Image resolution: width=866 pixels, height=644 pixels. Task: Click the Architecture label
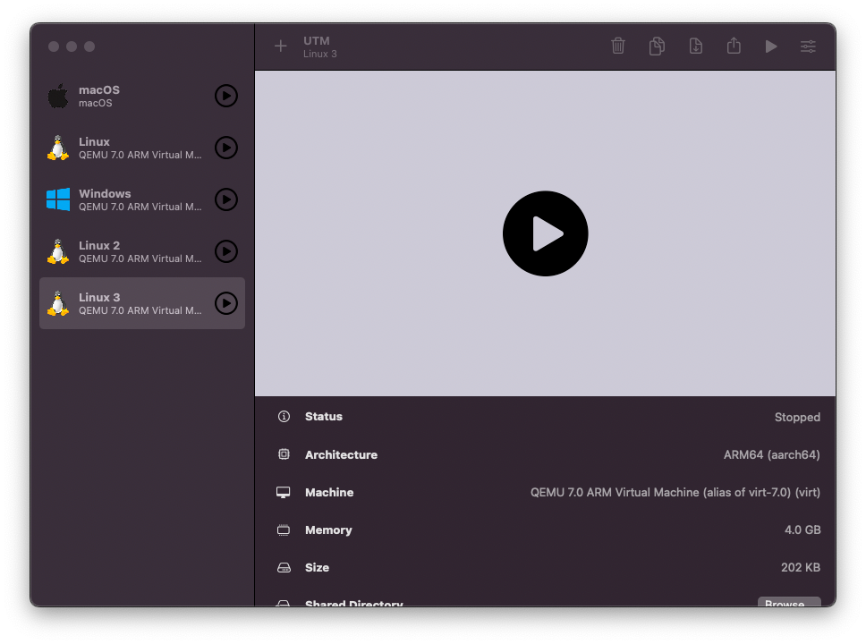tap(342, 455)
